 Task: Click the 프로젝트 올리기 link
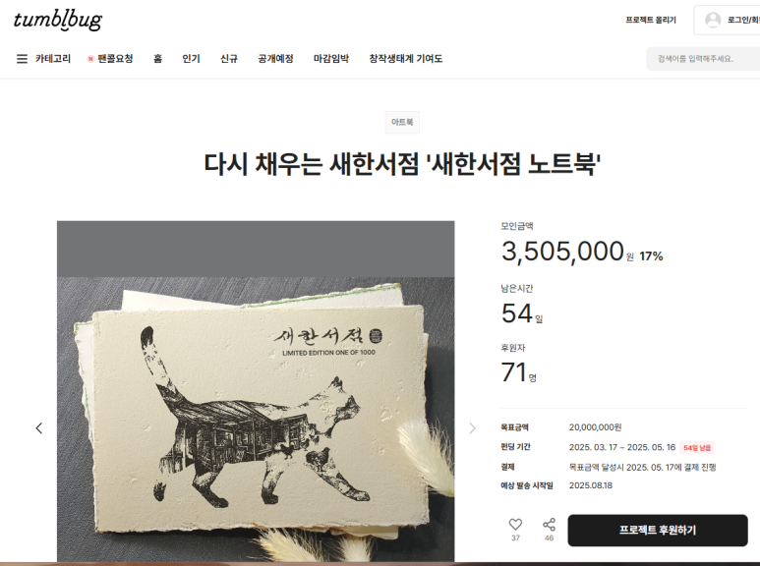coord(651,20)
